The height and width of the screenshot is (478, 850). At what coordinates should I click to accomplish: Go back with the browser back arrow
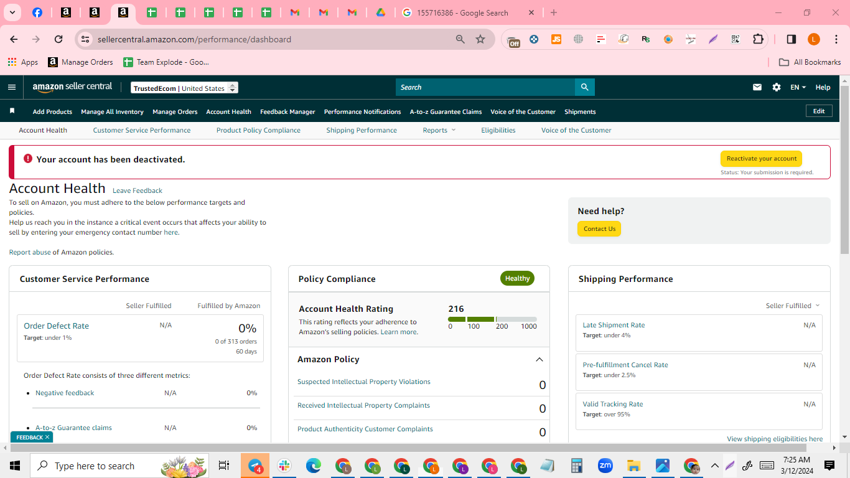[x=14, y=39]
